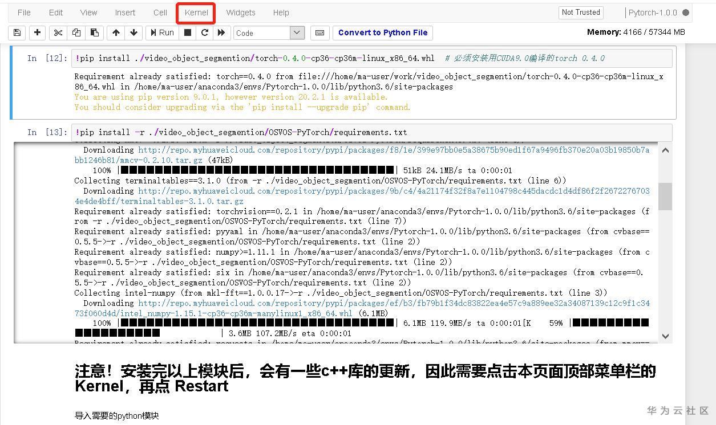Click output scrollbar down arrow
The image size is (716, 425).
coord(665,336)
